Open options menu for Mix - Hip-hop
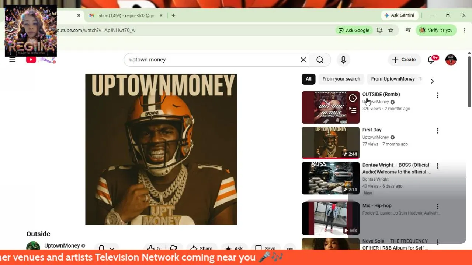Viewport: 472px width, 265px height. pos(438,206)
